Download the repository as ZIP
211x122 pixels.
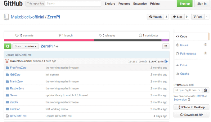[x=191, y=115]
